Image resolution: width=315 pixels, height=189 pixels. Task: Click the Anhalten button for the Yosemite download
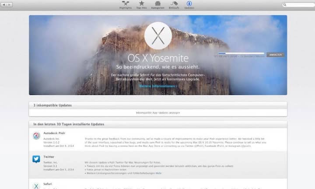pyautogui.click(x=276, y=55)
